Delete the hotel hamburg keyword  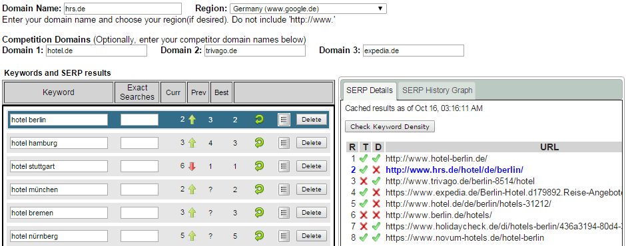312,143
